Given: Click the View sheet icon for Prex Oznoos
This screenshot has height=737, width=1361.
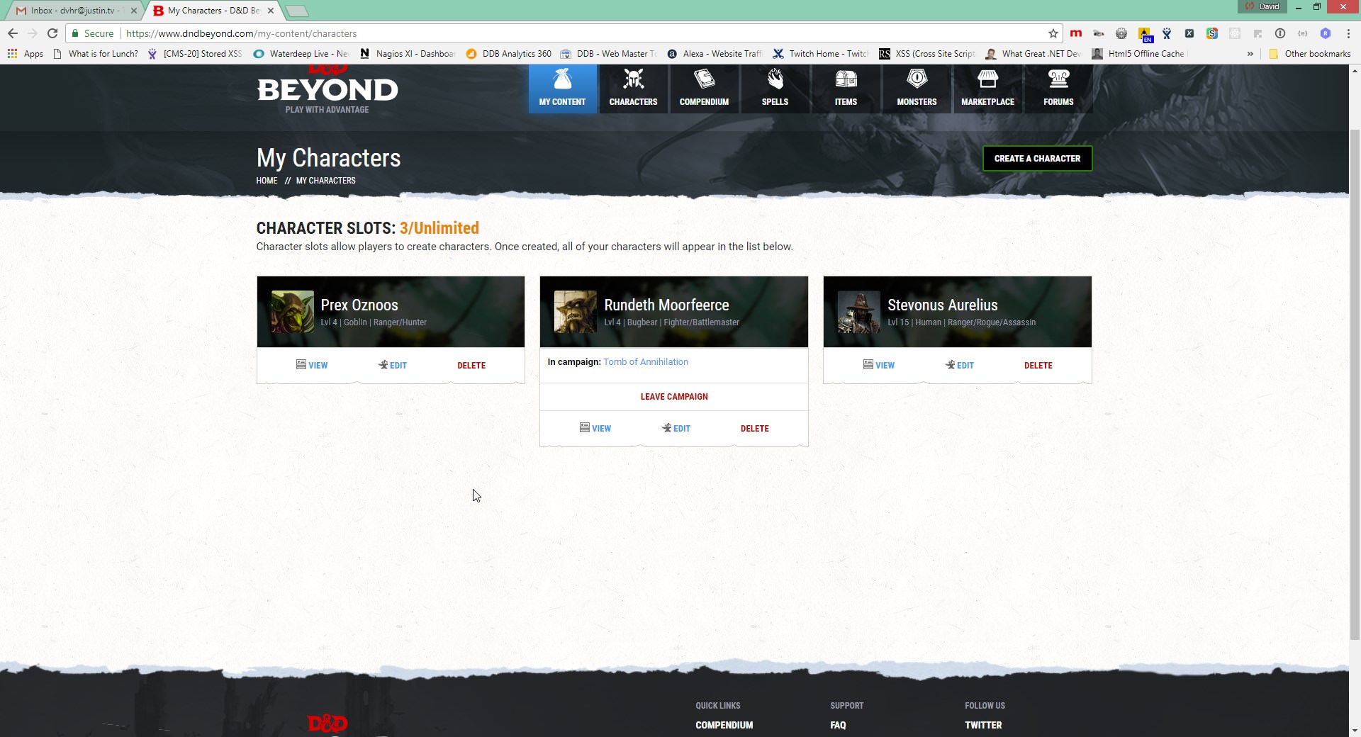Looking at the screenshot, I should tap(301, 364).
